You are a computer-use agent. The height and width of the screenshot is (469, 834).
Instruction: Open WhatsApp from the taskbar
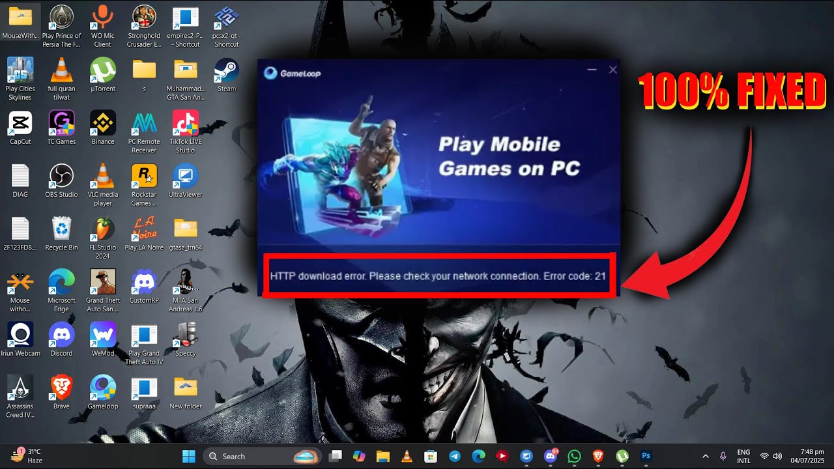(574, 456)
